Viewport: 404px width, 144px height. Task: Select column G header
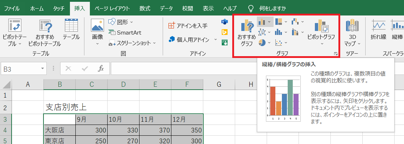click(219, 84)
